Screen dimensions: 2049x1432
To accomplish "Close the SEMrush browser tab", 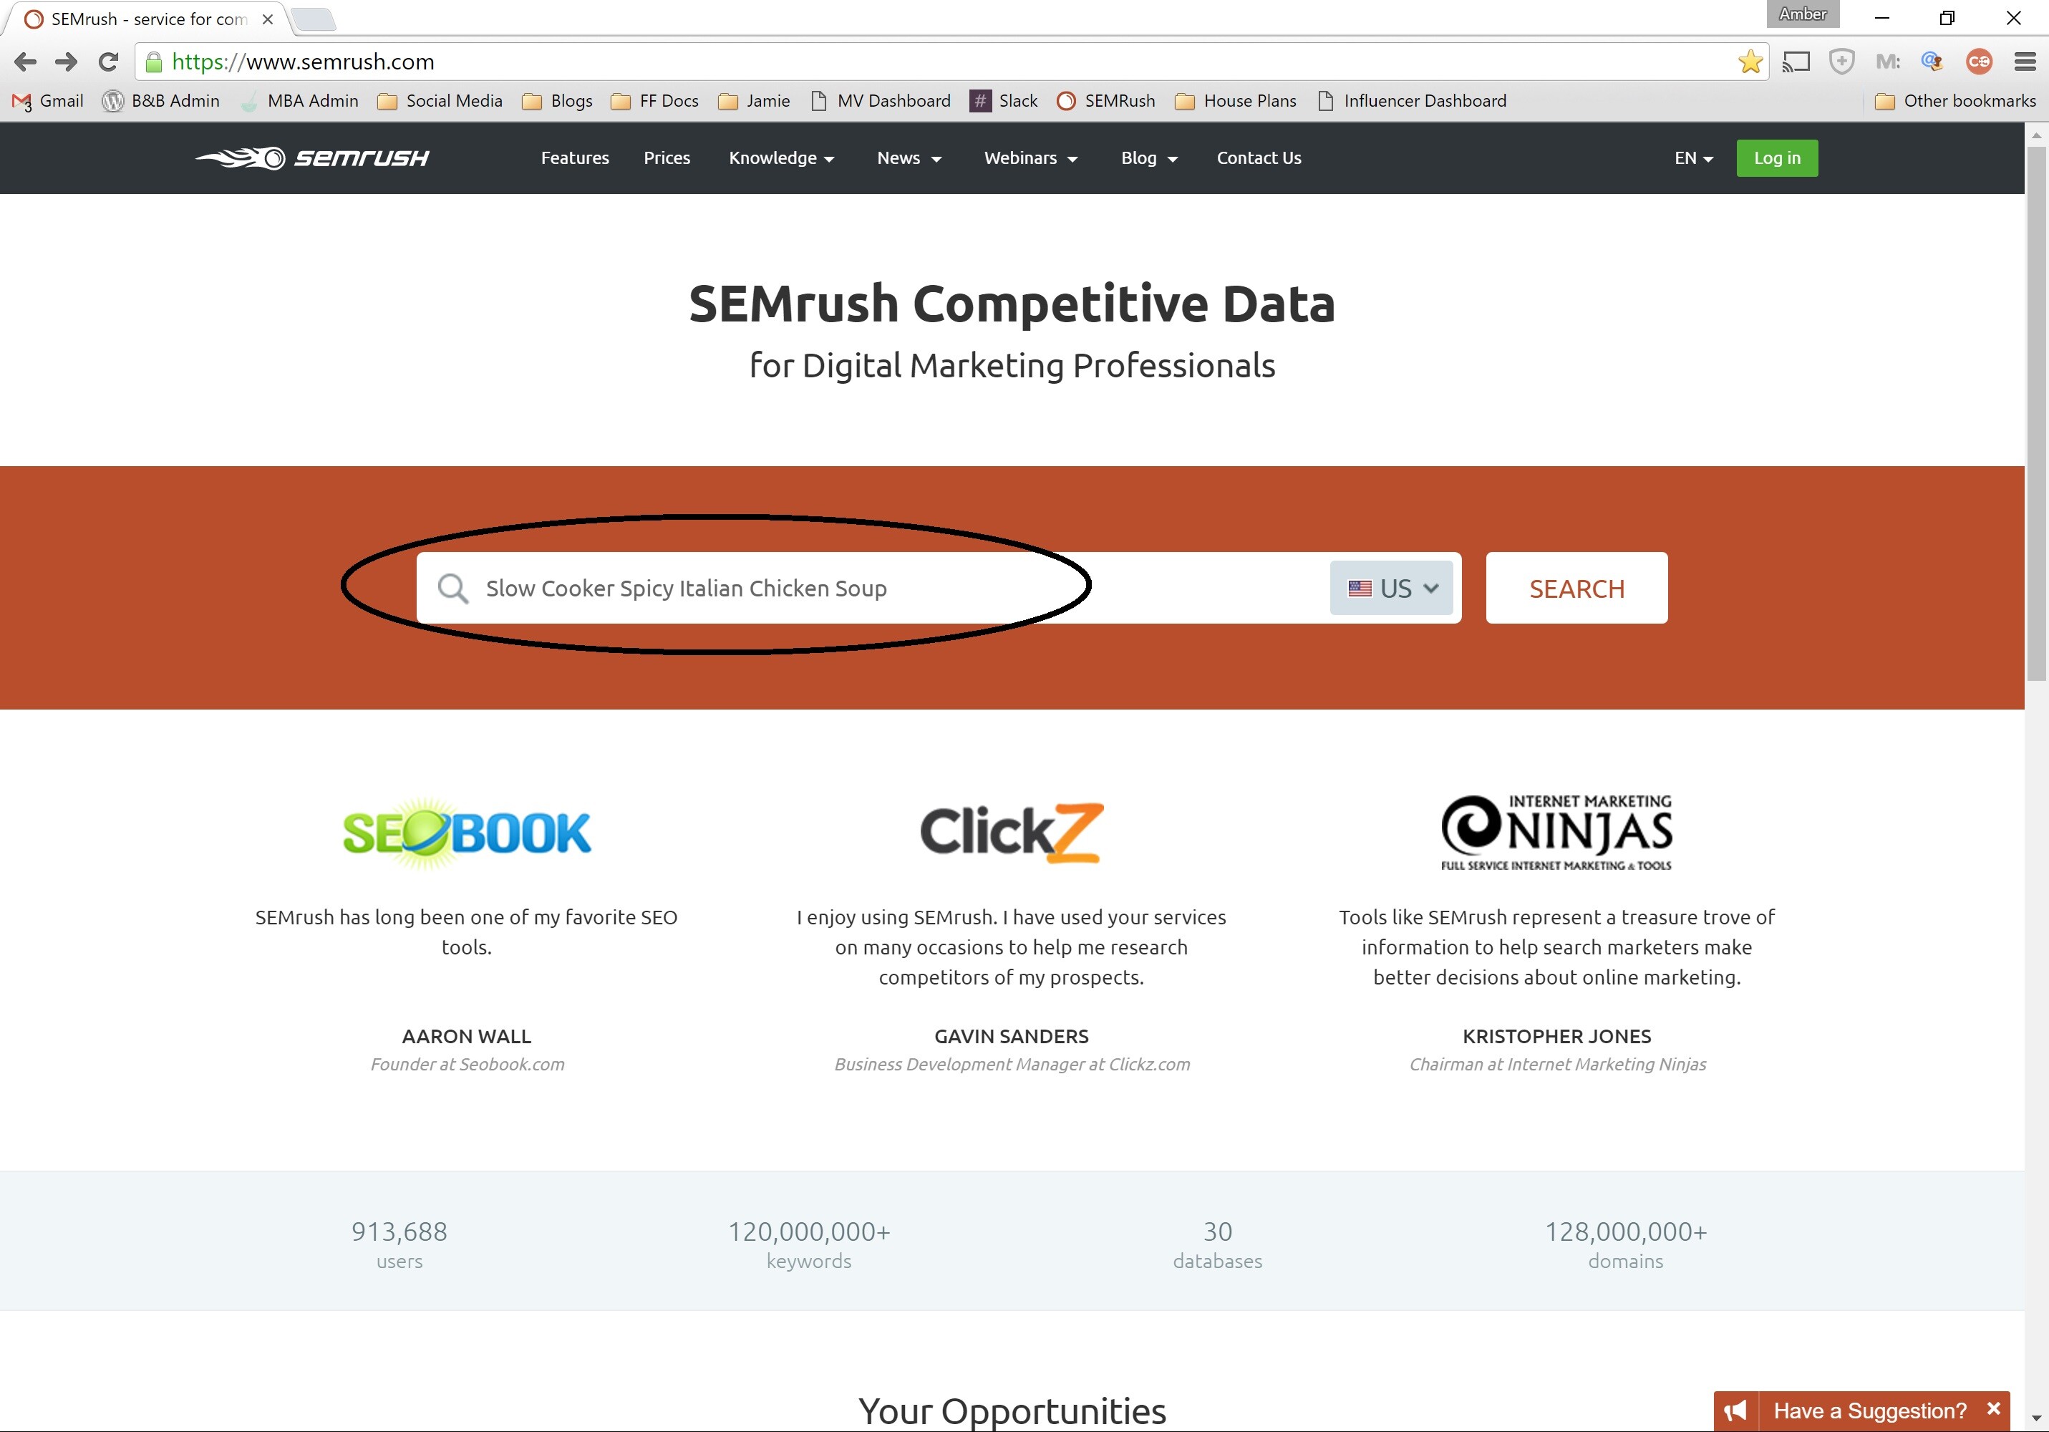I will click(268, 19).
